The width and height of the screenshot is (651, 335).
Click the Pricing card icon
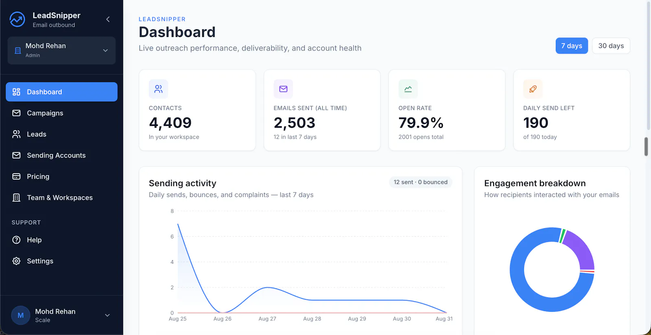click(16, 176)
